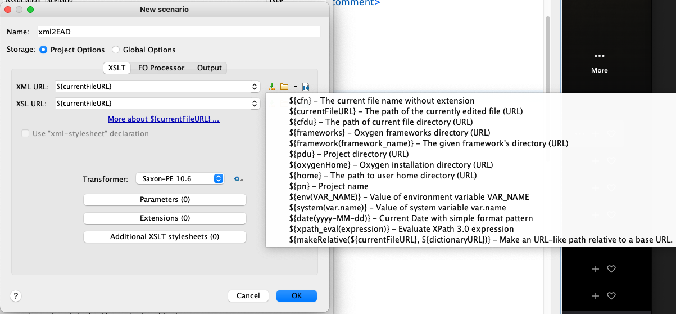Open the browse options arrow beside folder icon
Viewport: 676px width, 314px height.
[x=295, y=87]
